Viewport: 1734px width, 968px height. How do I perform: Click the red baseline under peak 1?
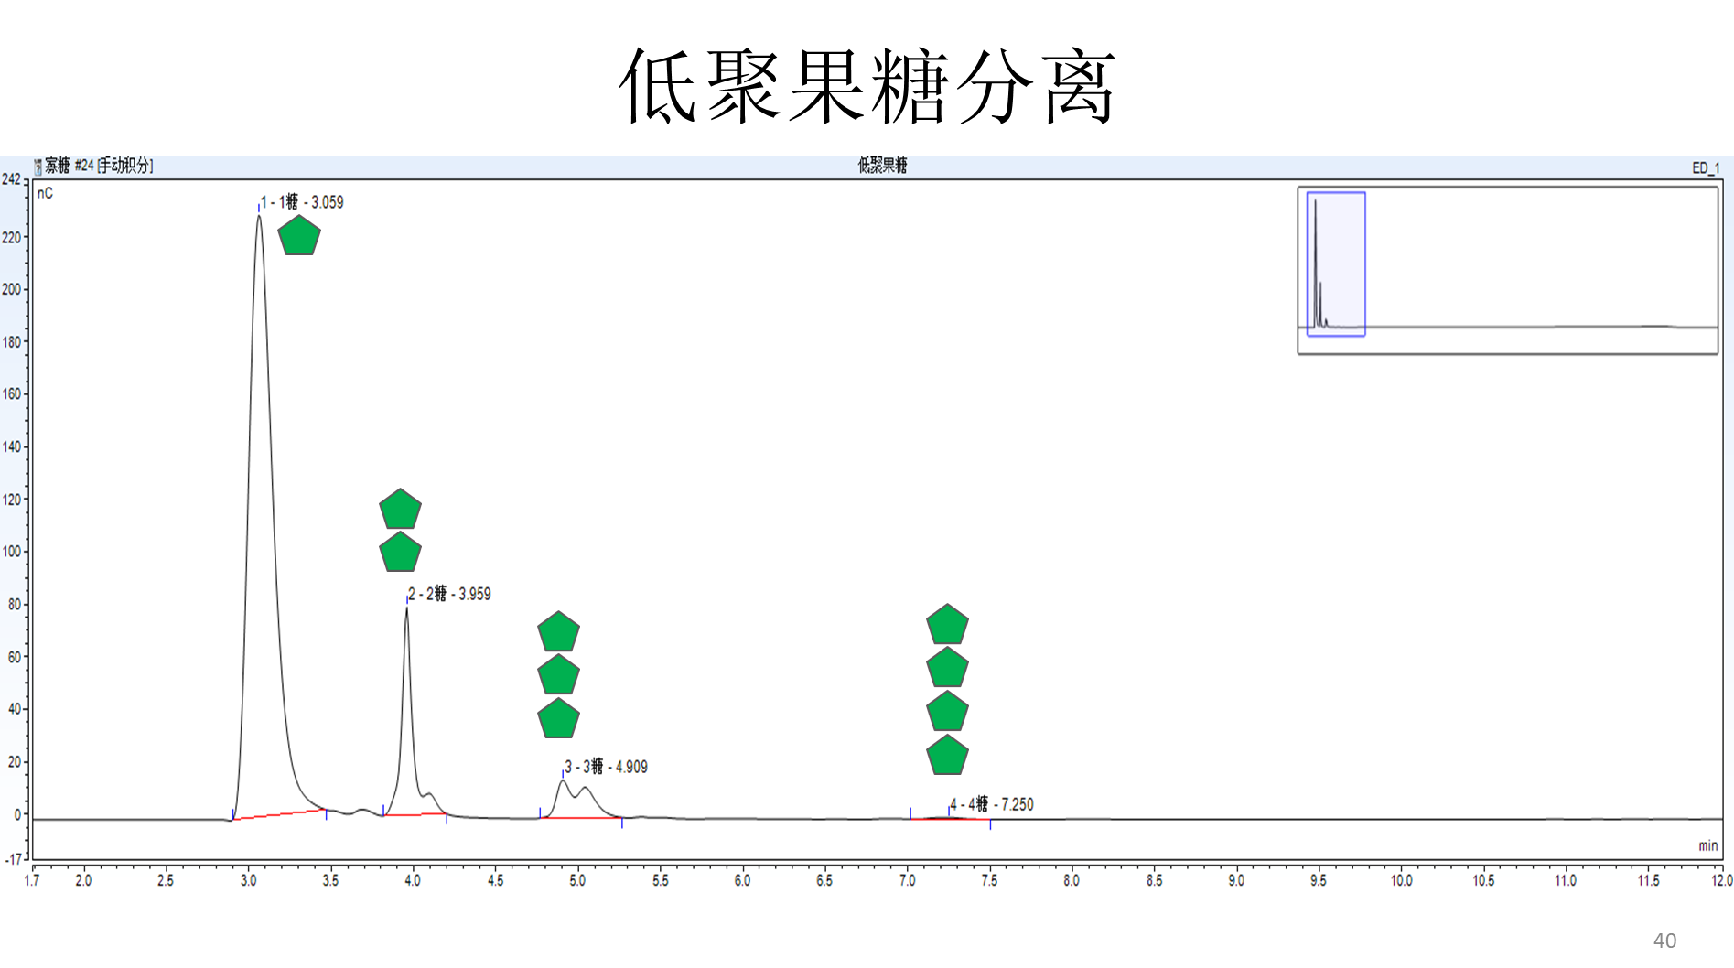(280, 814)
